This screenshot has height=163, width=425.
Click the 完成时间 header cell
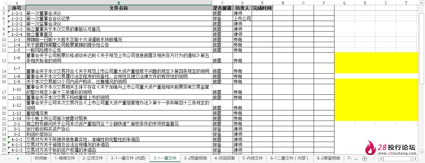[262, 8]
